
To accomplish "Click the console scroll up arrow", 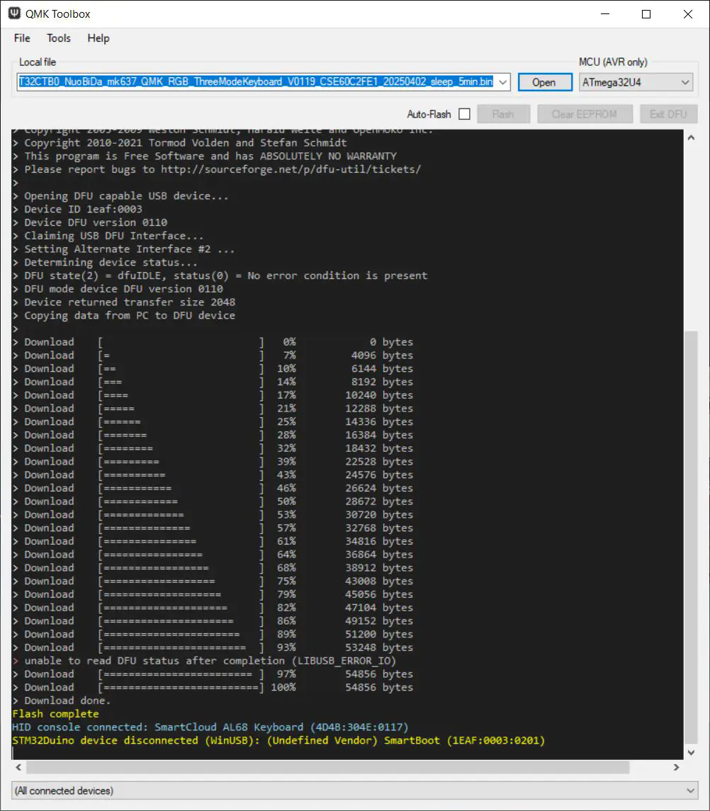I will pyautogui.click(x=691, y=137).
